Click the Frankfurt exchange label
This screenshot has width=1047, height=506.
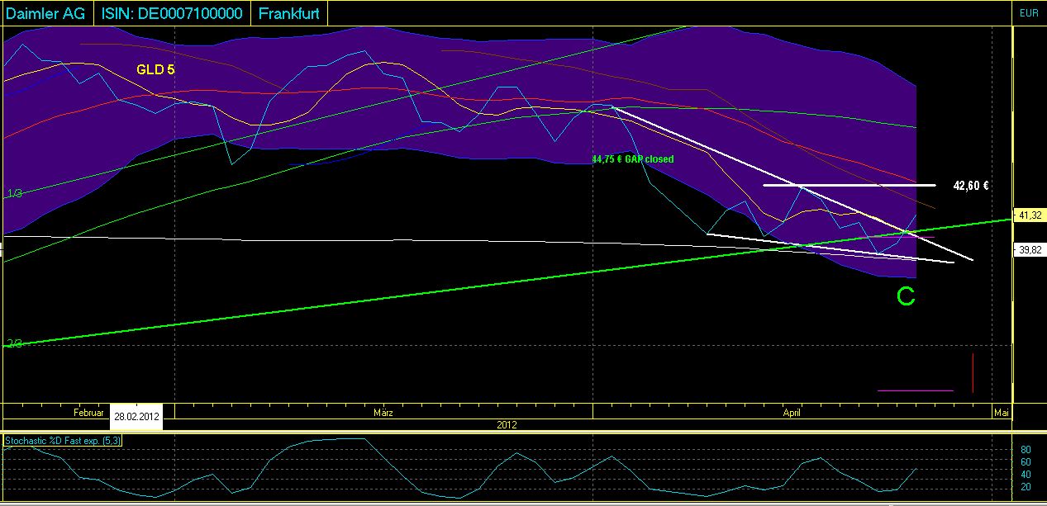(289, 13)
